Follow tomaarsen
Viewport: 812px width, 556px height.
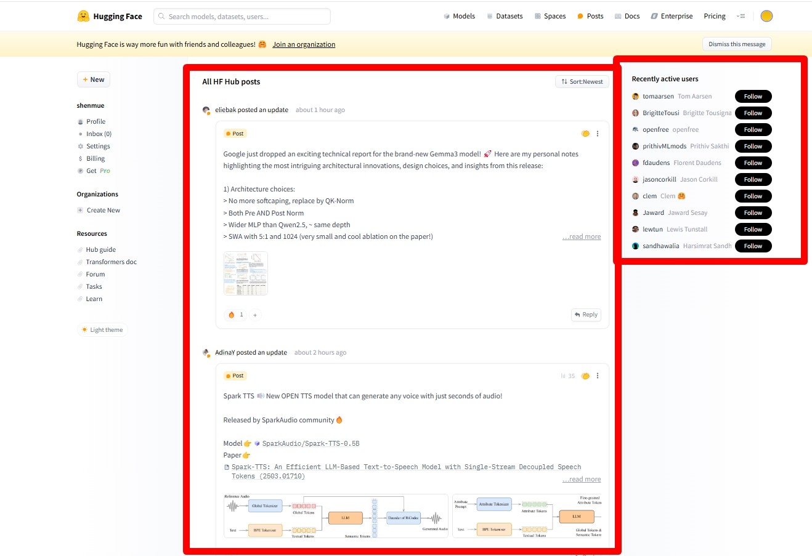[753, 97]
